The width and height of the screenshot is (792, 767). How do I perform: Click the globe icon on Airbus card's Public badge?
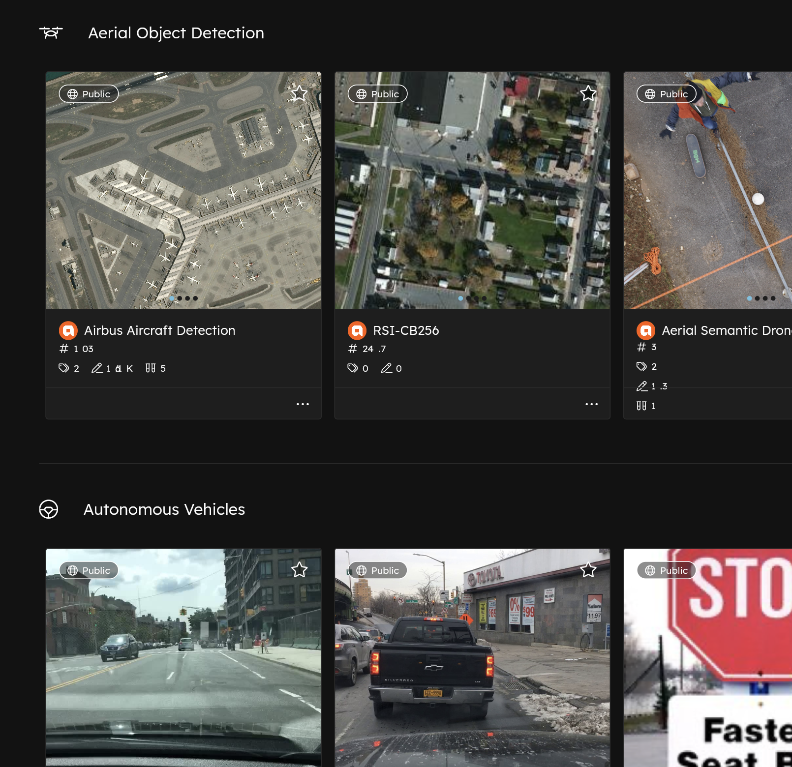[x=73, y=93]
